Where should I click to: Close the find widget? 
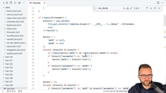[159, 8]
